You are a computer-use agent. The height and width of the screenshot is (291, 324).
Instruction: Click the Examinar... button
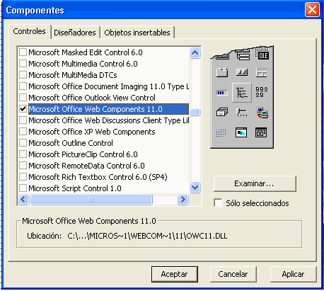[x=254, y=183]
